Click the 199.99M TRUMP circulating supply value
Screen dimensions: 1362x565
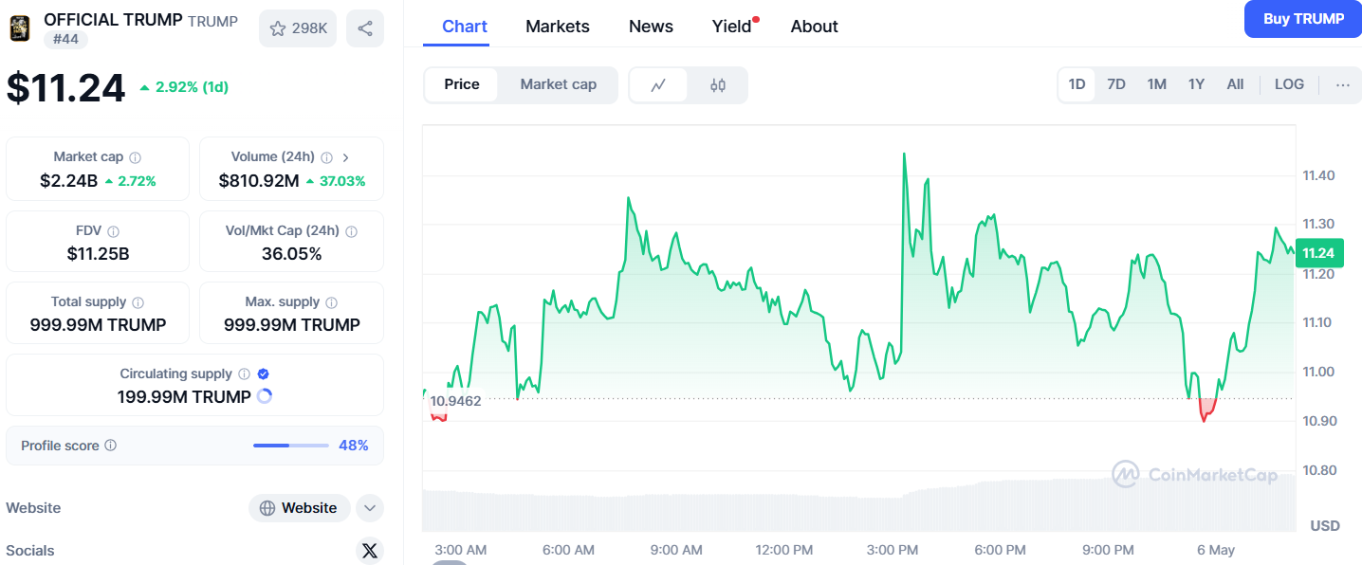[184, 396]
